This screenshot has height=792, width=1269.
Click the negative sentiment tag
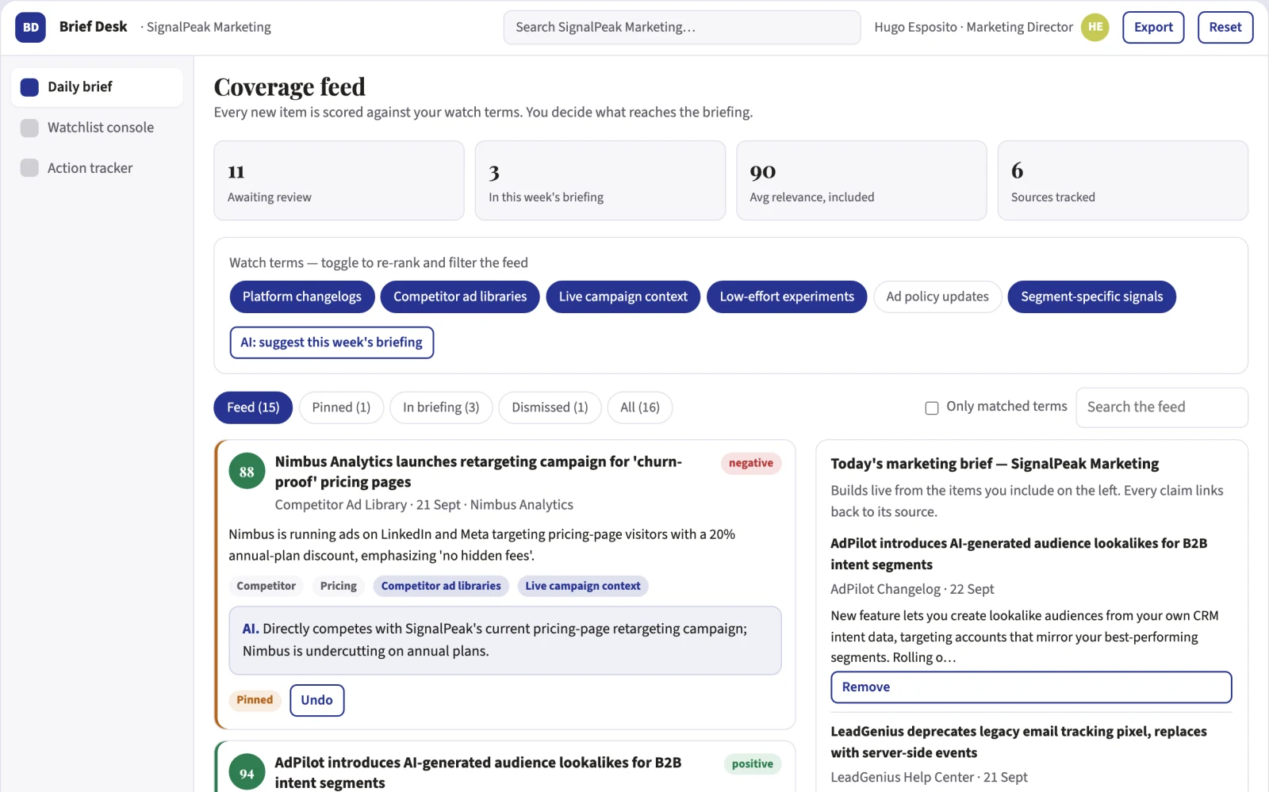click(x=751, y=463)
